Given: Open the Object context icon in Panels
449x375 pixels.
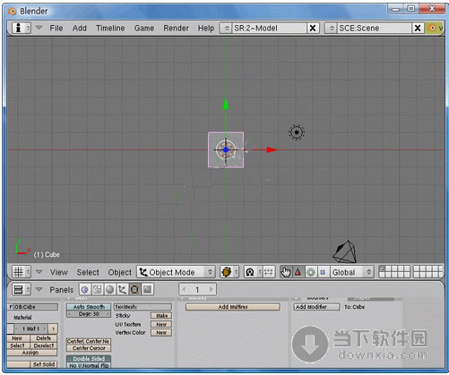Looking at the screenshot, I should pyautogui.click(x=122, y=289).
